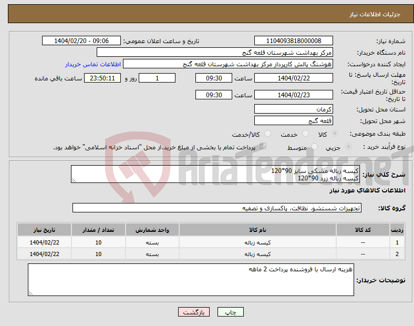Select the جزیی purchase type radio
Viewport: 414px width, 326px height.
(x=348, y=146)
